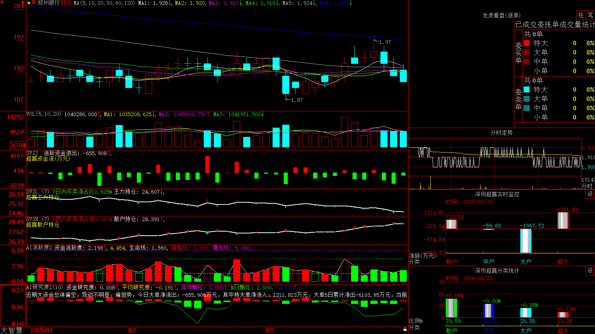Screen dimensions: 595x334
Task: Click the 龙虎看盘(逐单) panel title
Action: [501, 15]
